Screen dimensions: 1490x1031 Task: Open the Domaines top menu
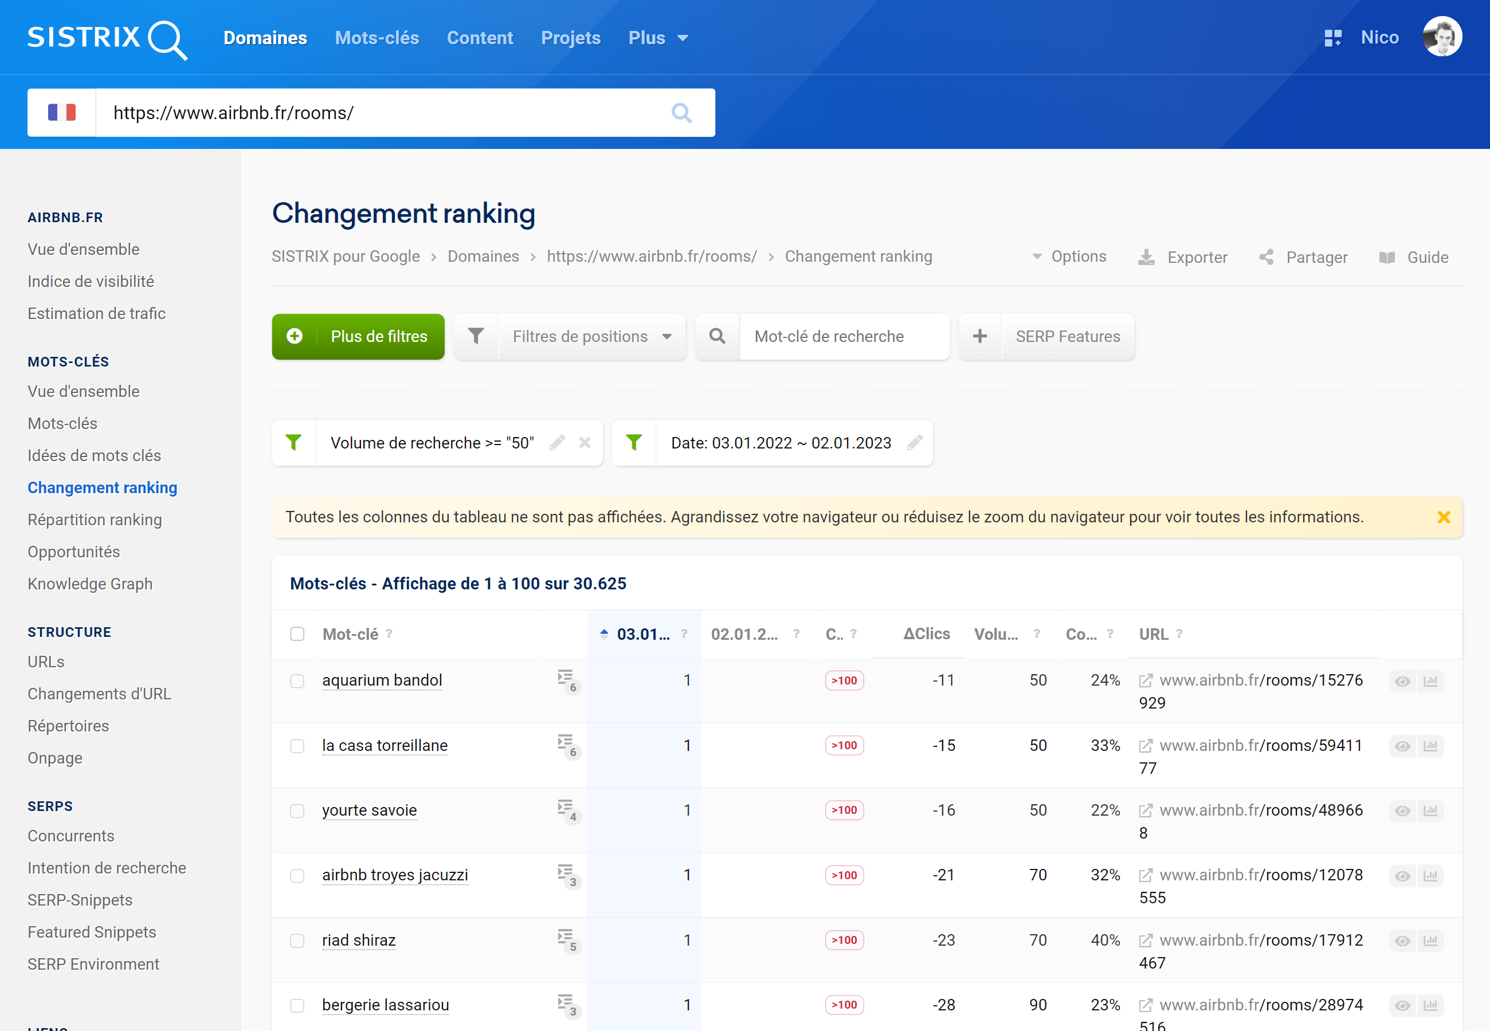click(x=265, y=38)
